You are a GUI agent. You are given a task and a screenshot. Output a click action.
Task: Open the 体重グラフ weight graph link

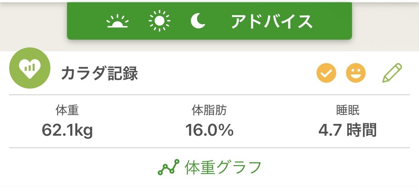223,167
